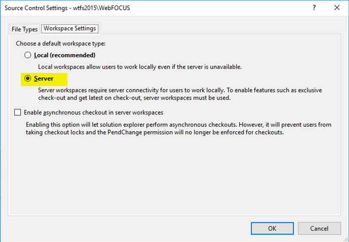Viewport: 349px width, 242px height.
Task: Click the 'Enable asynchronous checkout in server workspaces' label
Action: 94,113
